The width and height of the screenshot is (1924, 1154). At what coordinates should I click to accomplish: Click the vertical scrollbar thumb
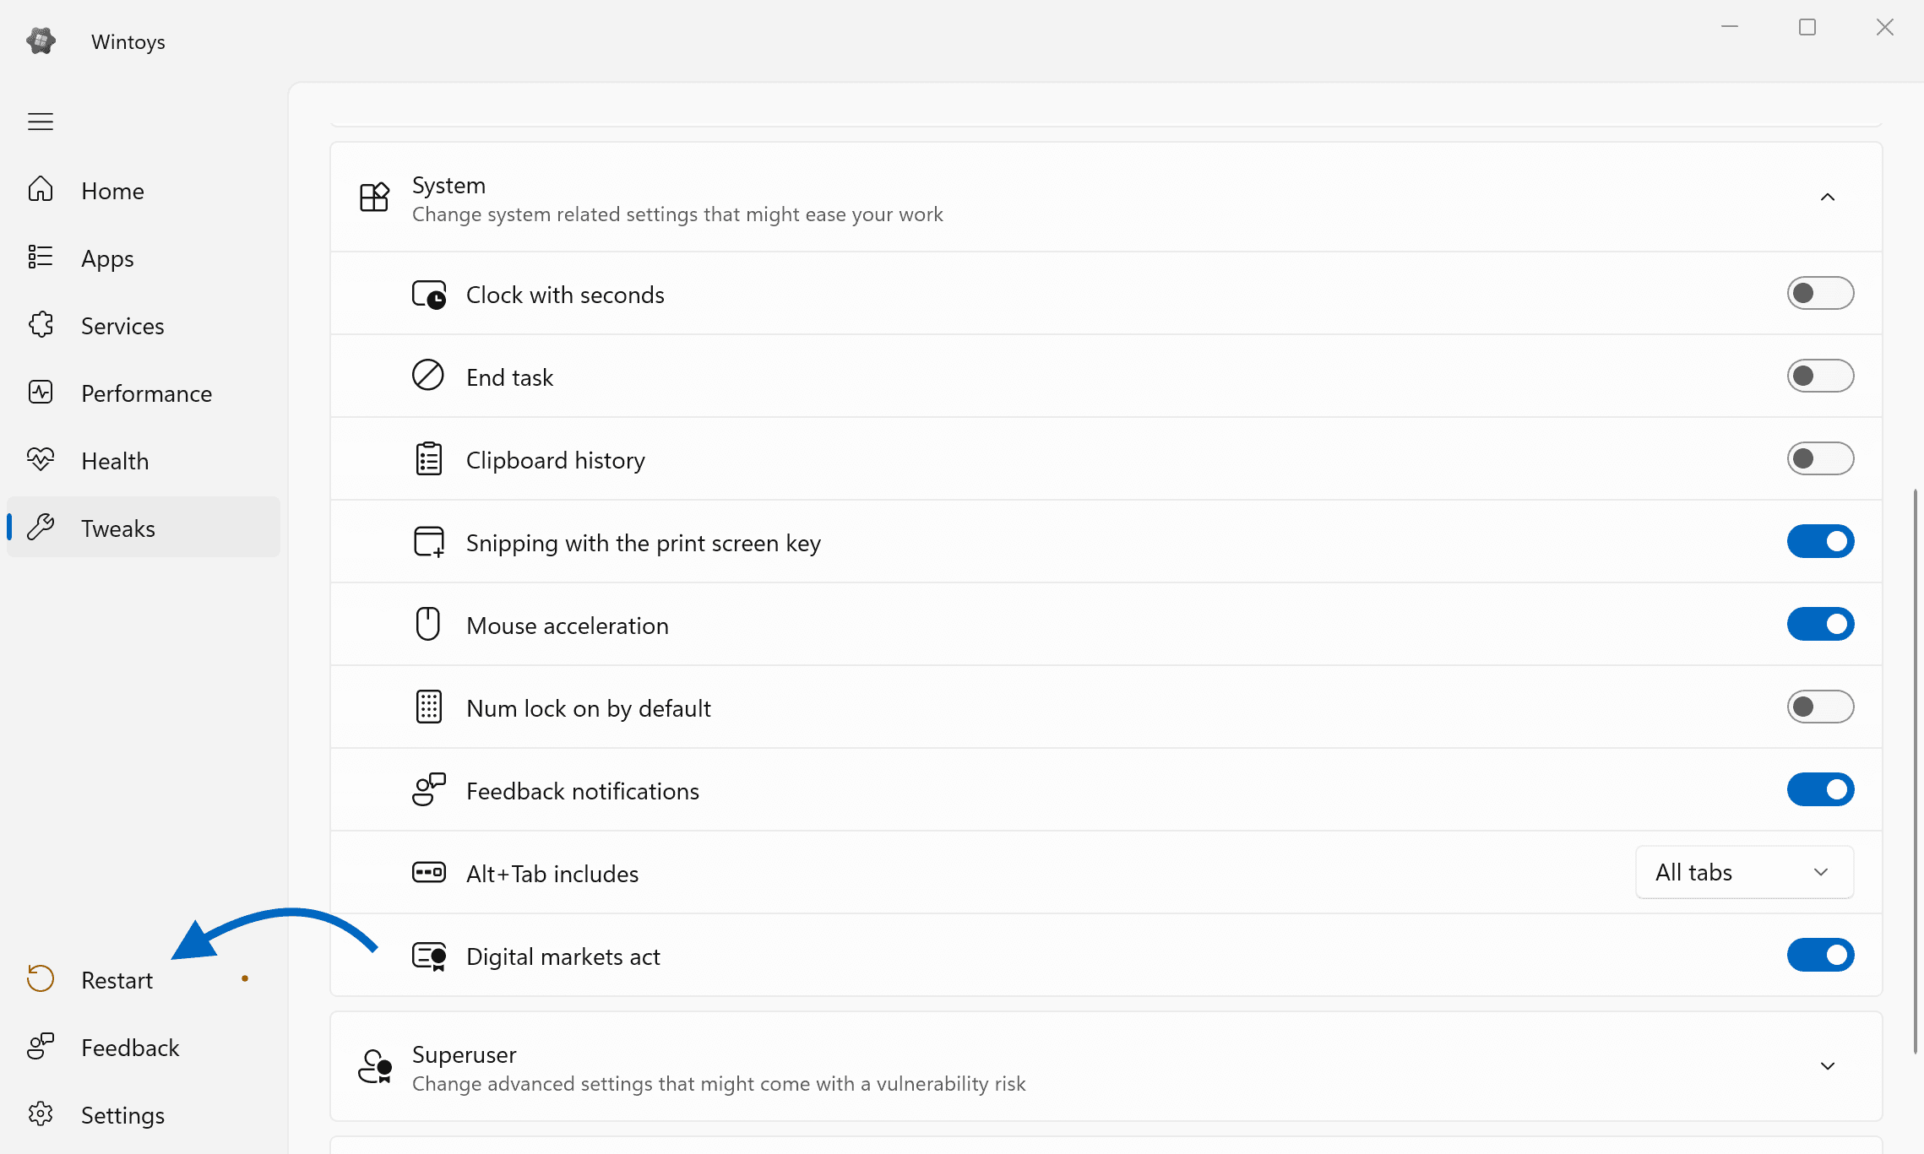pos(1915,771)
